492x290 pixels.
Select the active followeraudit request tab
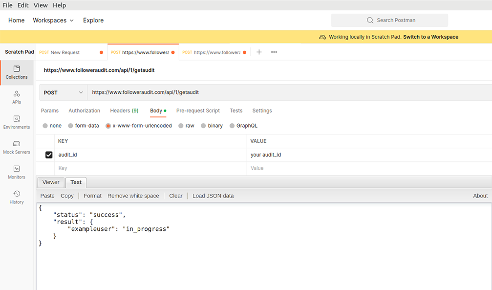click(x=143, y=52)
